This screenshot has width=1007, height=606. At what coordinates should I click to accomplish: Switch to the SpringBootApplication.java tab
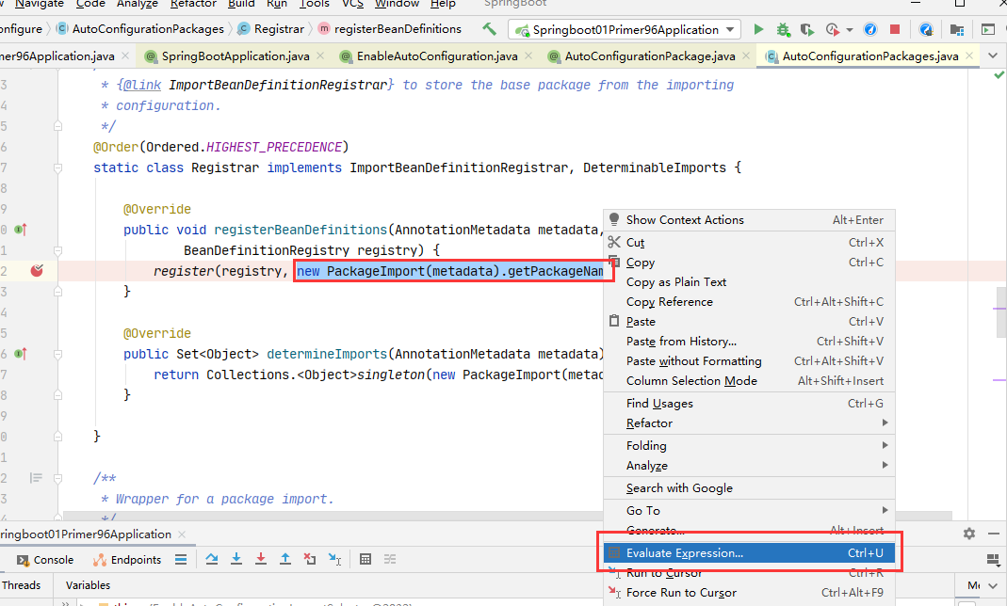coord(236,56)
